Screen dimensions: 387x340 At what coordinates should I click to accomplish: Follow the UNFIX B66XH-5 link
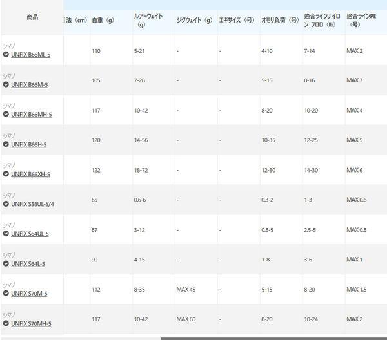pyautogui.click(x=30, y=174)
